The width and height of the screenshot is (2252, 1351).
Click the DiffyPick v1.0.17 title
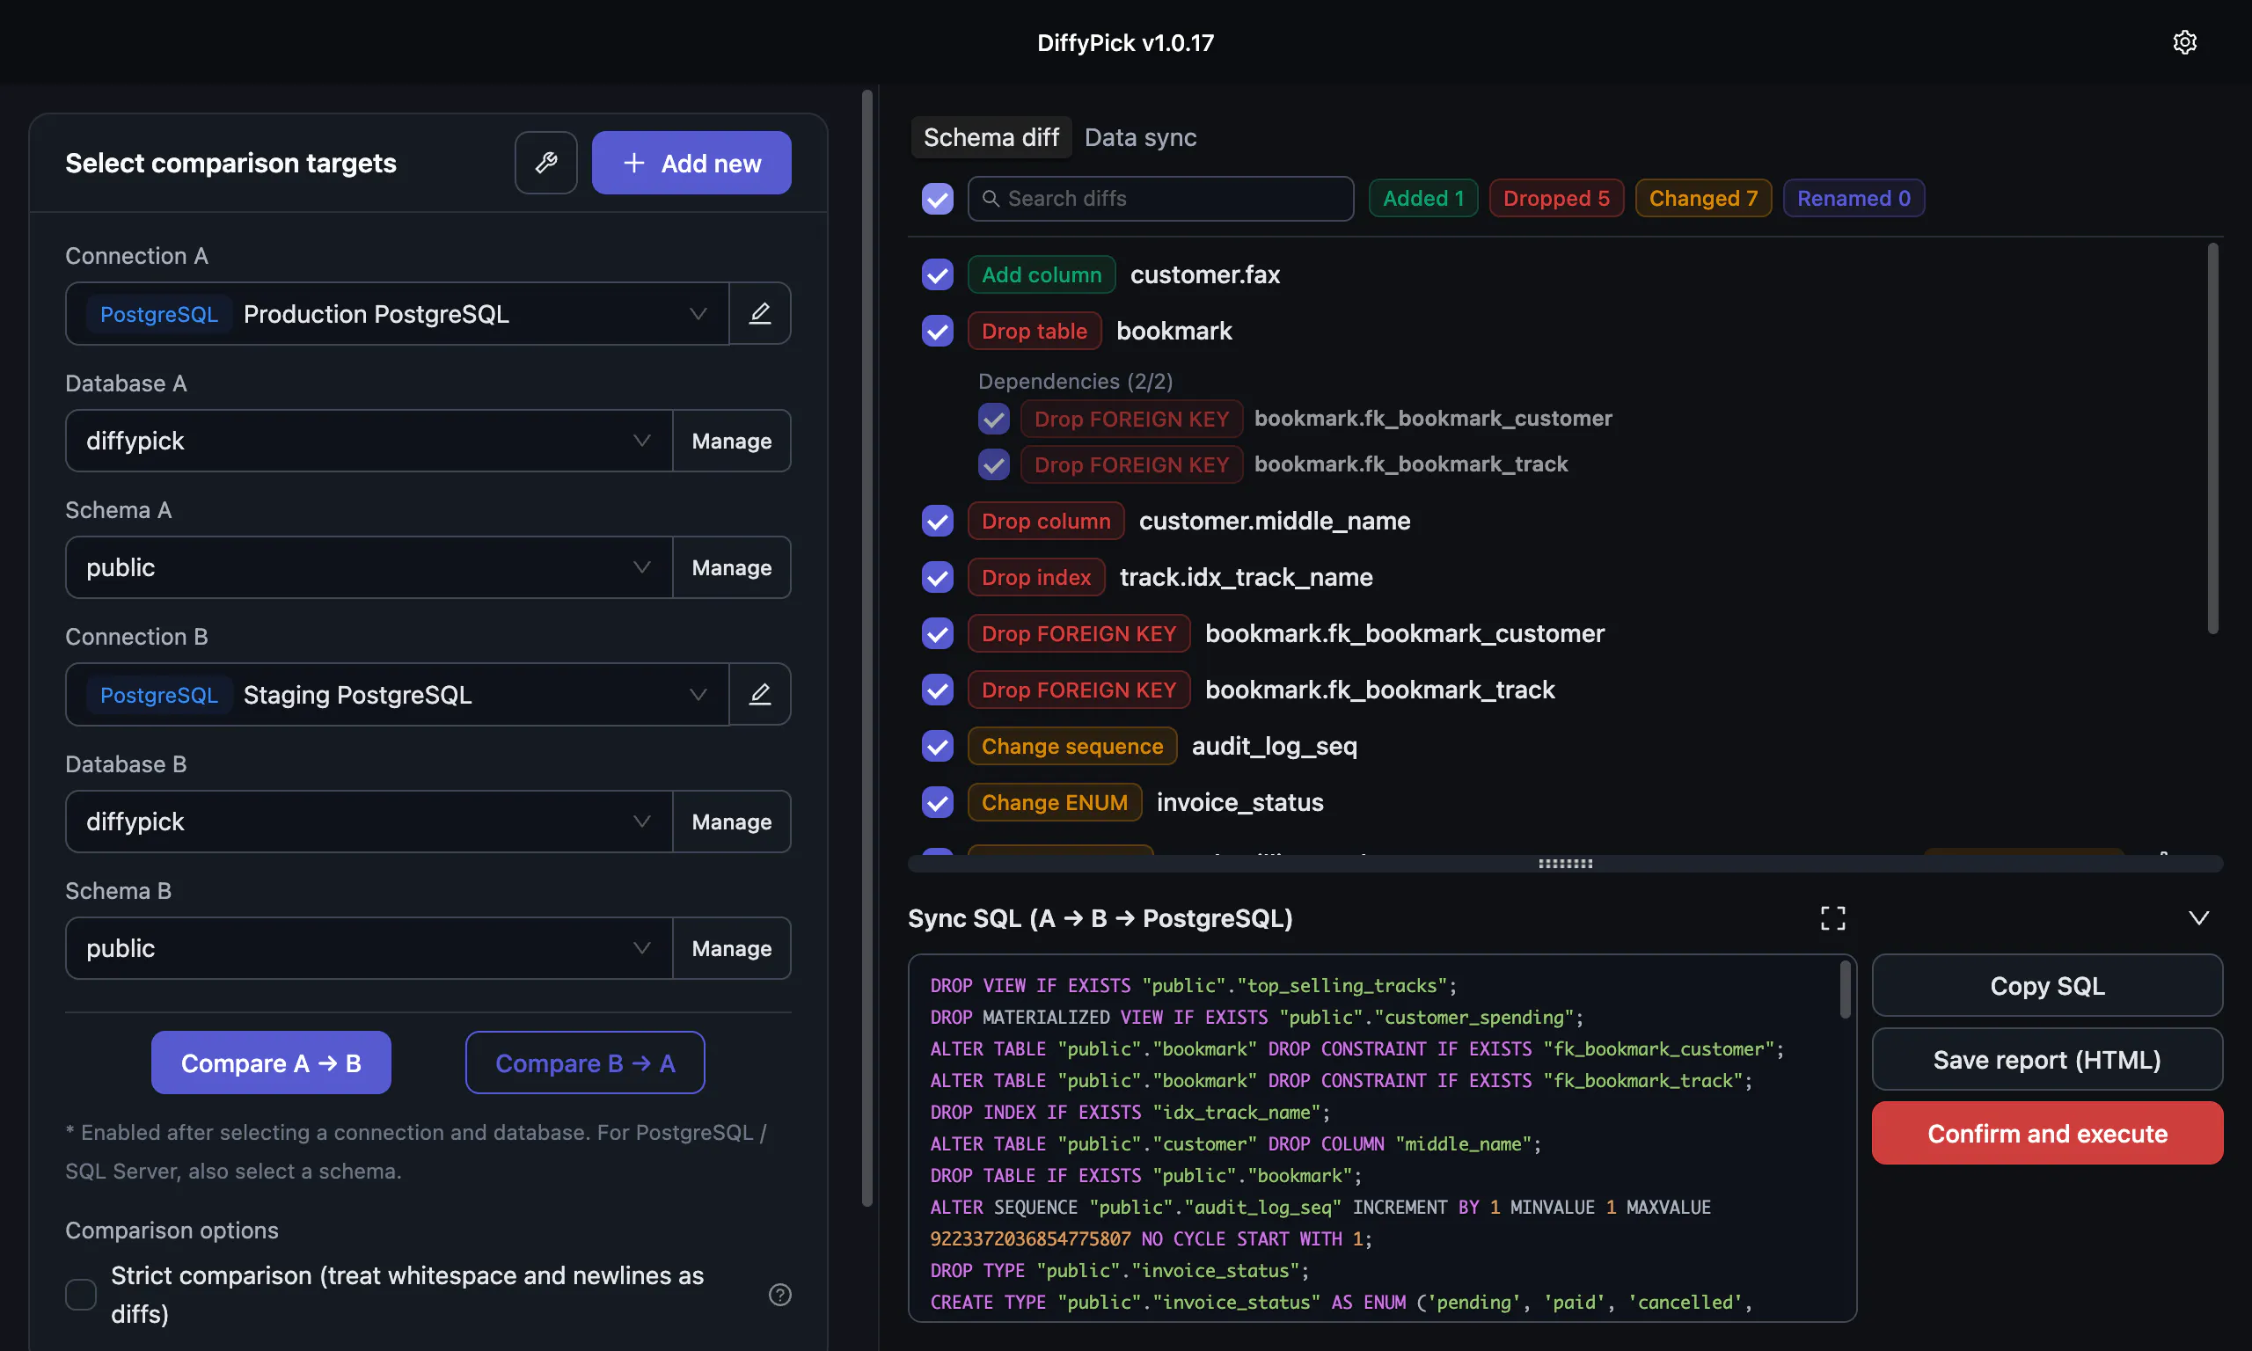click(x=1126, y=43)
